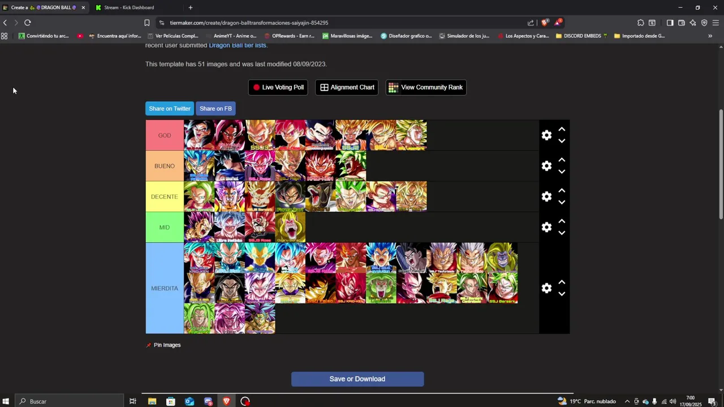Click Save or Download button
The height and width of the screenshot is (407, 724).
[357, 379]
